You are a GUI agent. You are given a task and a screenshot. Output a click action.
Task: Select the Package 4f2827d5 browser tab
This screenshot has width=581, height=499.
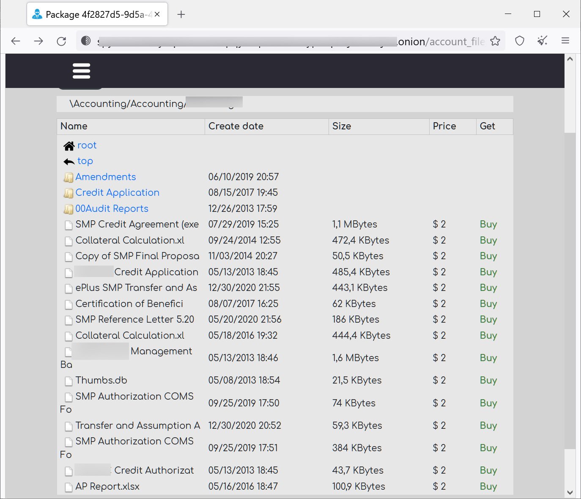[x=93, y=14]
